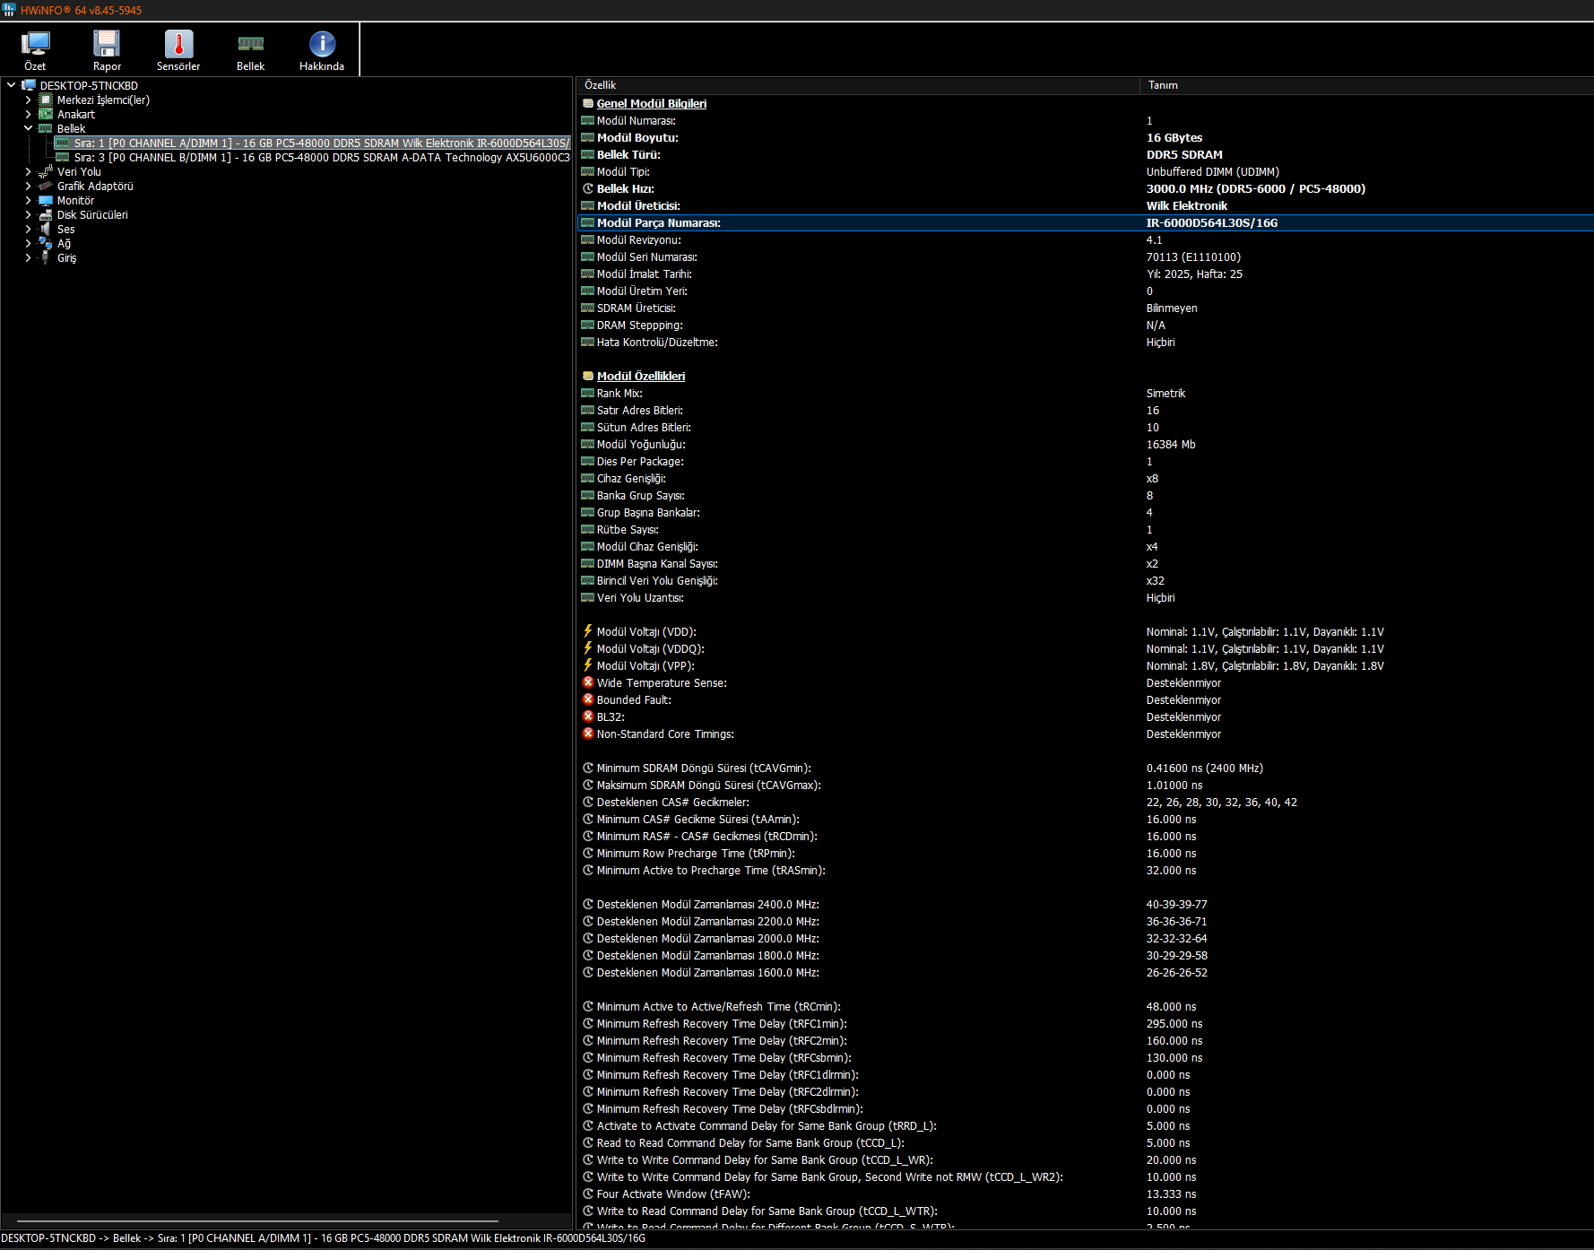The width and height of the screenshot is (1594, 1250).
Task: Expand the Veri Yolu node
Action: coord(28,171)
